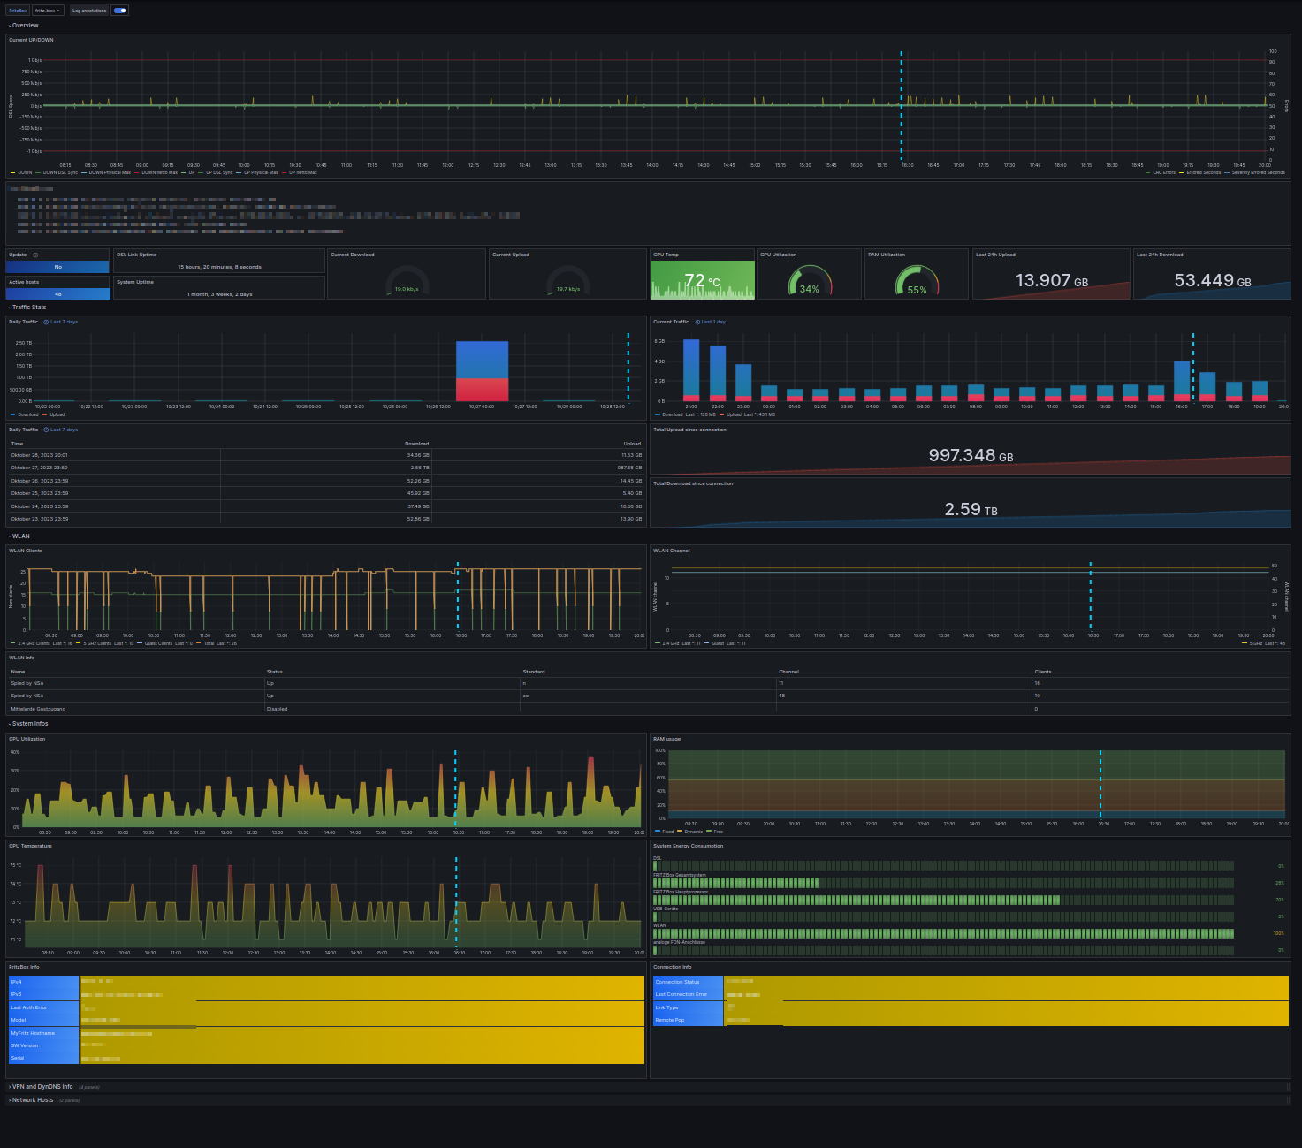The height and width of the screenshot is (1148, 1302).
Task: Click the tall bar in Daily Traffic chart
Action: [x=482, y=371]
